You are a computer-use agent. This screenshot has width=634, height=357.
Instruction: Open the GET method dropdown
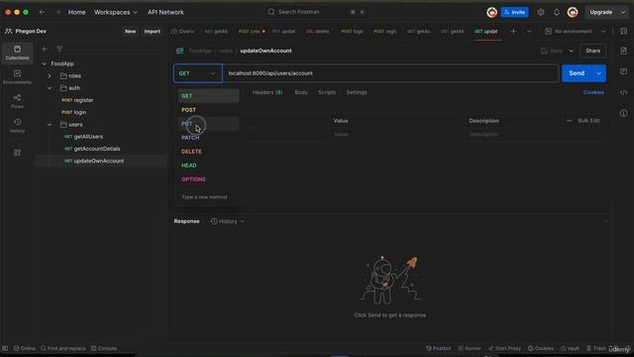[x=198, y=73]
